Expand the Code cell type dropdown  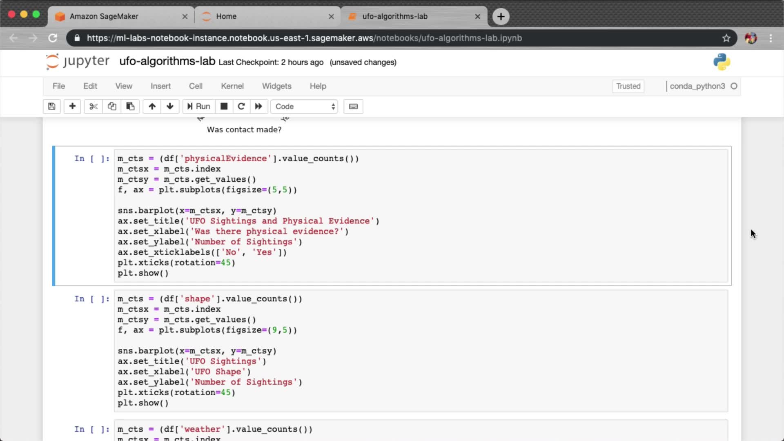pos(304,107)
